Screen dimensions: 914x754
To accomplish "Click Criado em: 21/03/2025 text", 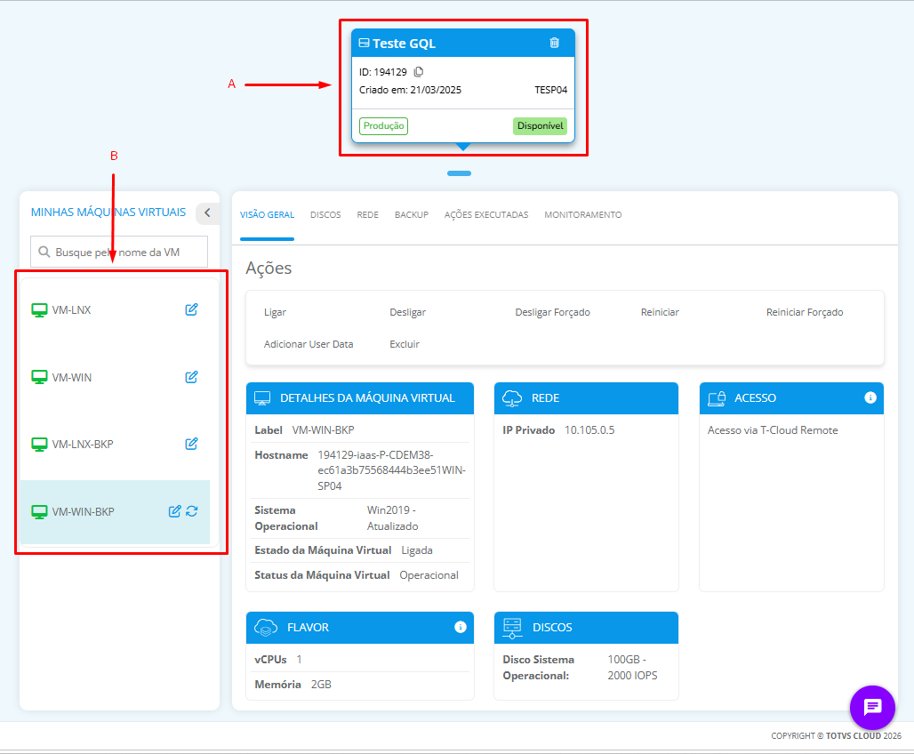I will pos(410,90).
